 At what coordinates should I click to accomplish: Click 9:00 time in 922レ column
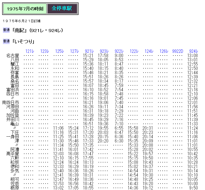tap(119, 56)
